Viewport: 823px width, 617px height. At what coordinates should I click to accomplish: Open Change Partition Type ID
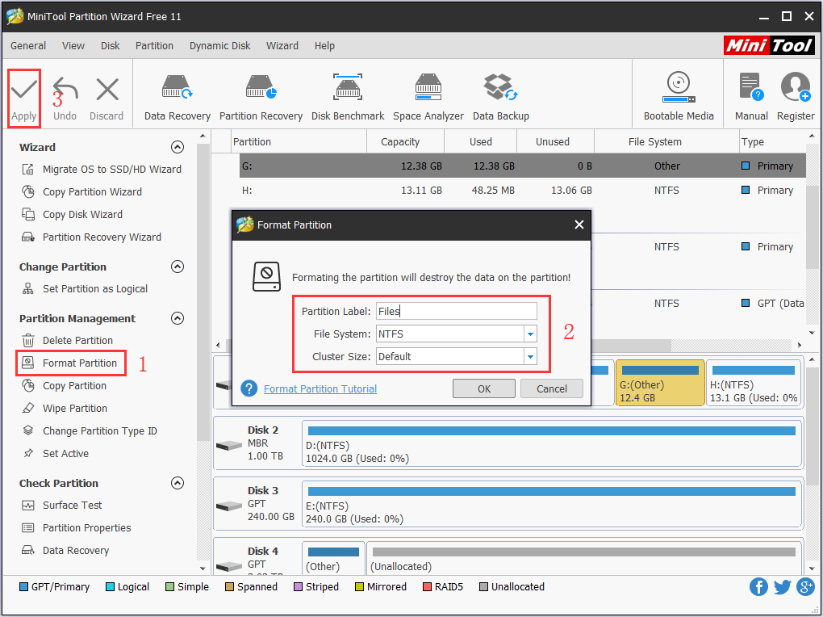click(x=90, y=431)
